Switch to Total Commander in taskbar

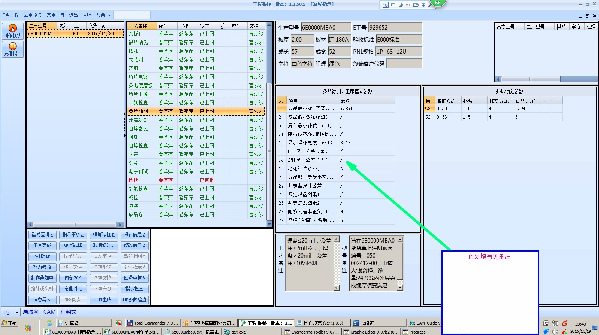153,323
